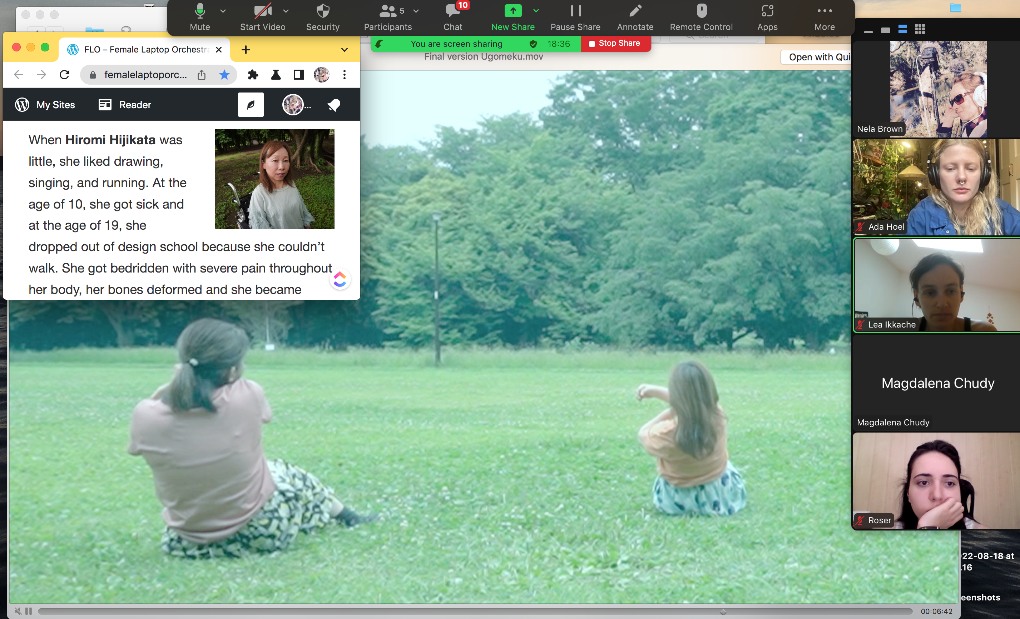The width and height of the screenshot is (1020, 619).
Task: Open Chrome extensions puzzle icon
Action: click(x=253, y=75)
